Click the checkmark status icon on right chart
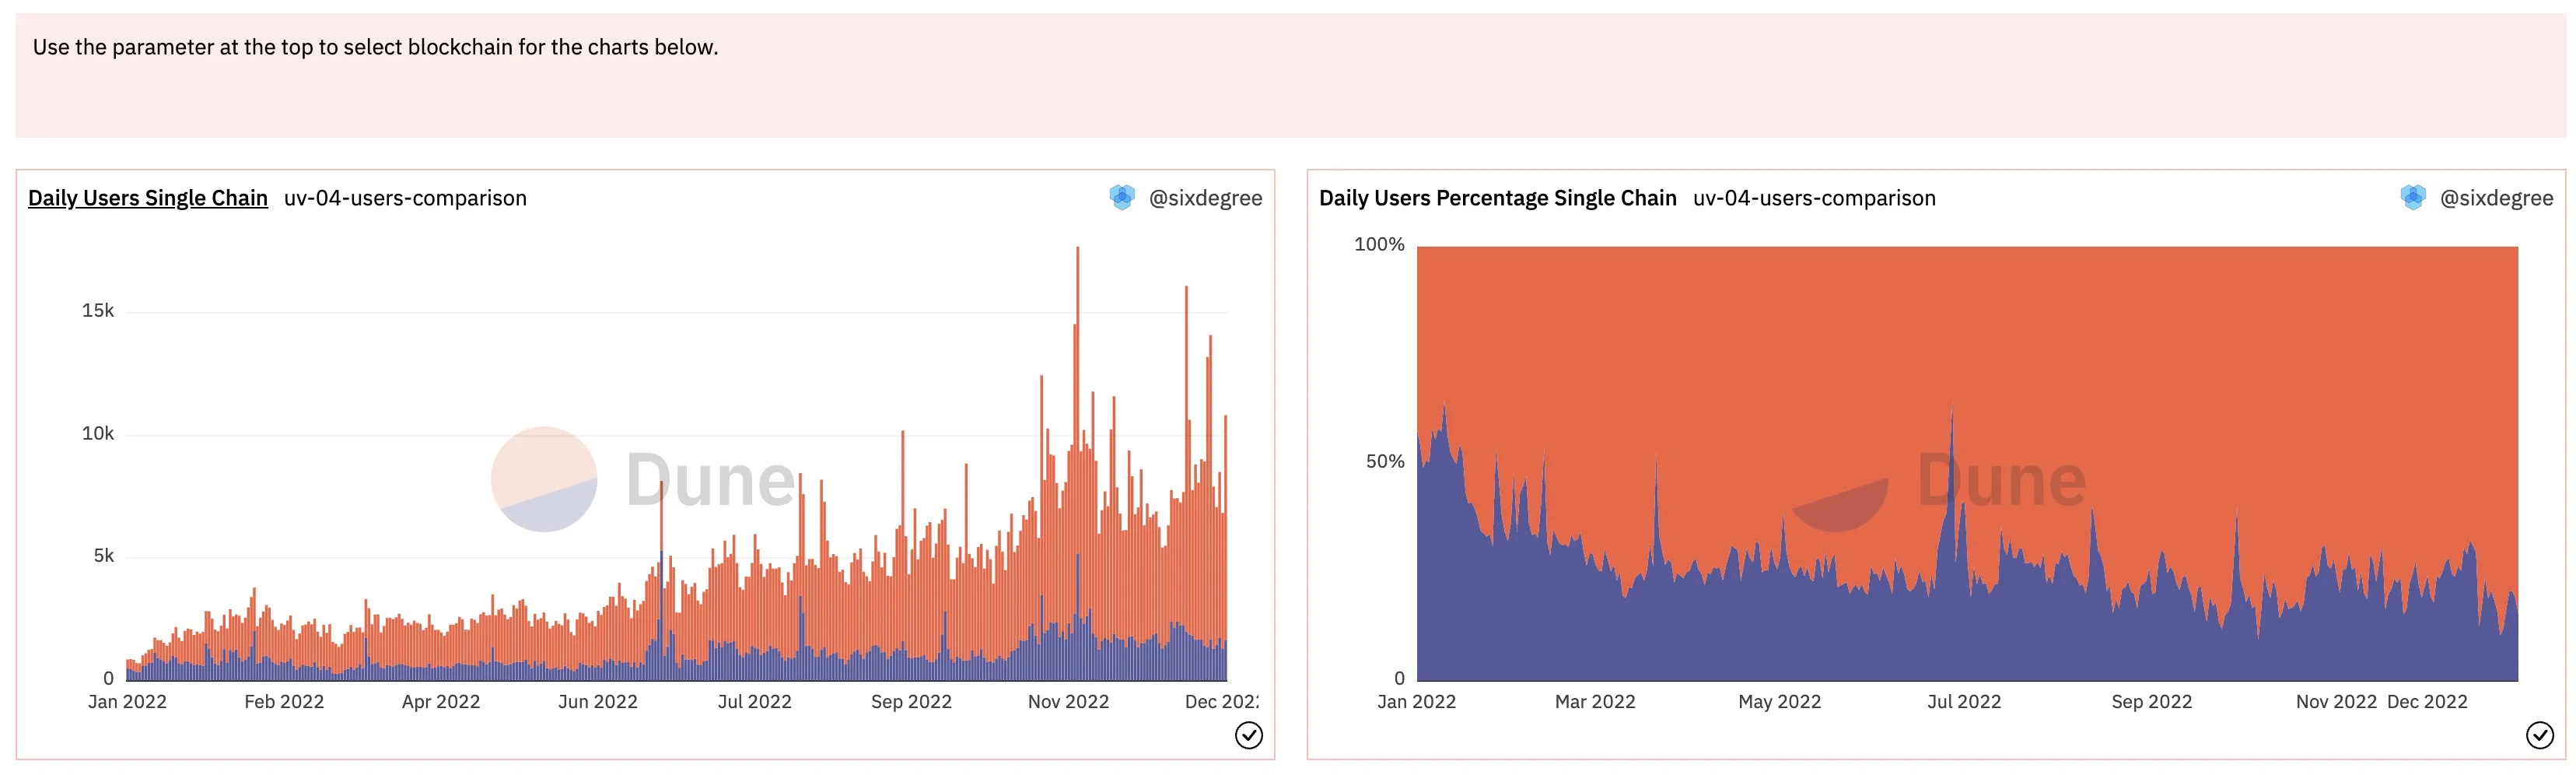The width and height of the screenshot is (2576, 775). [2540, 736]
